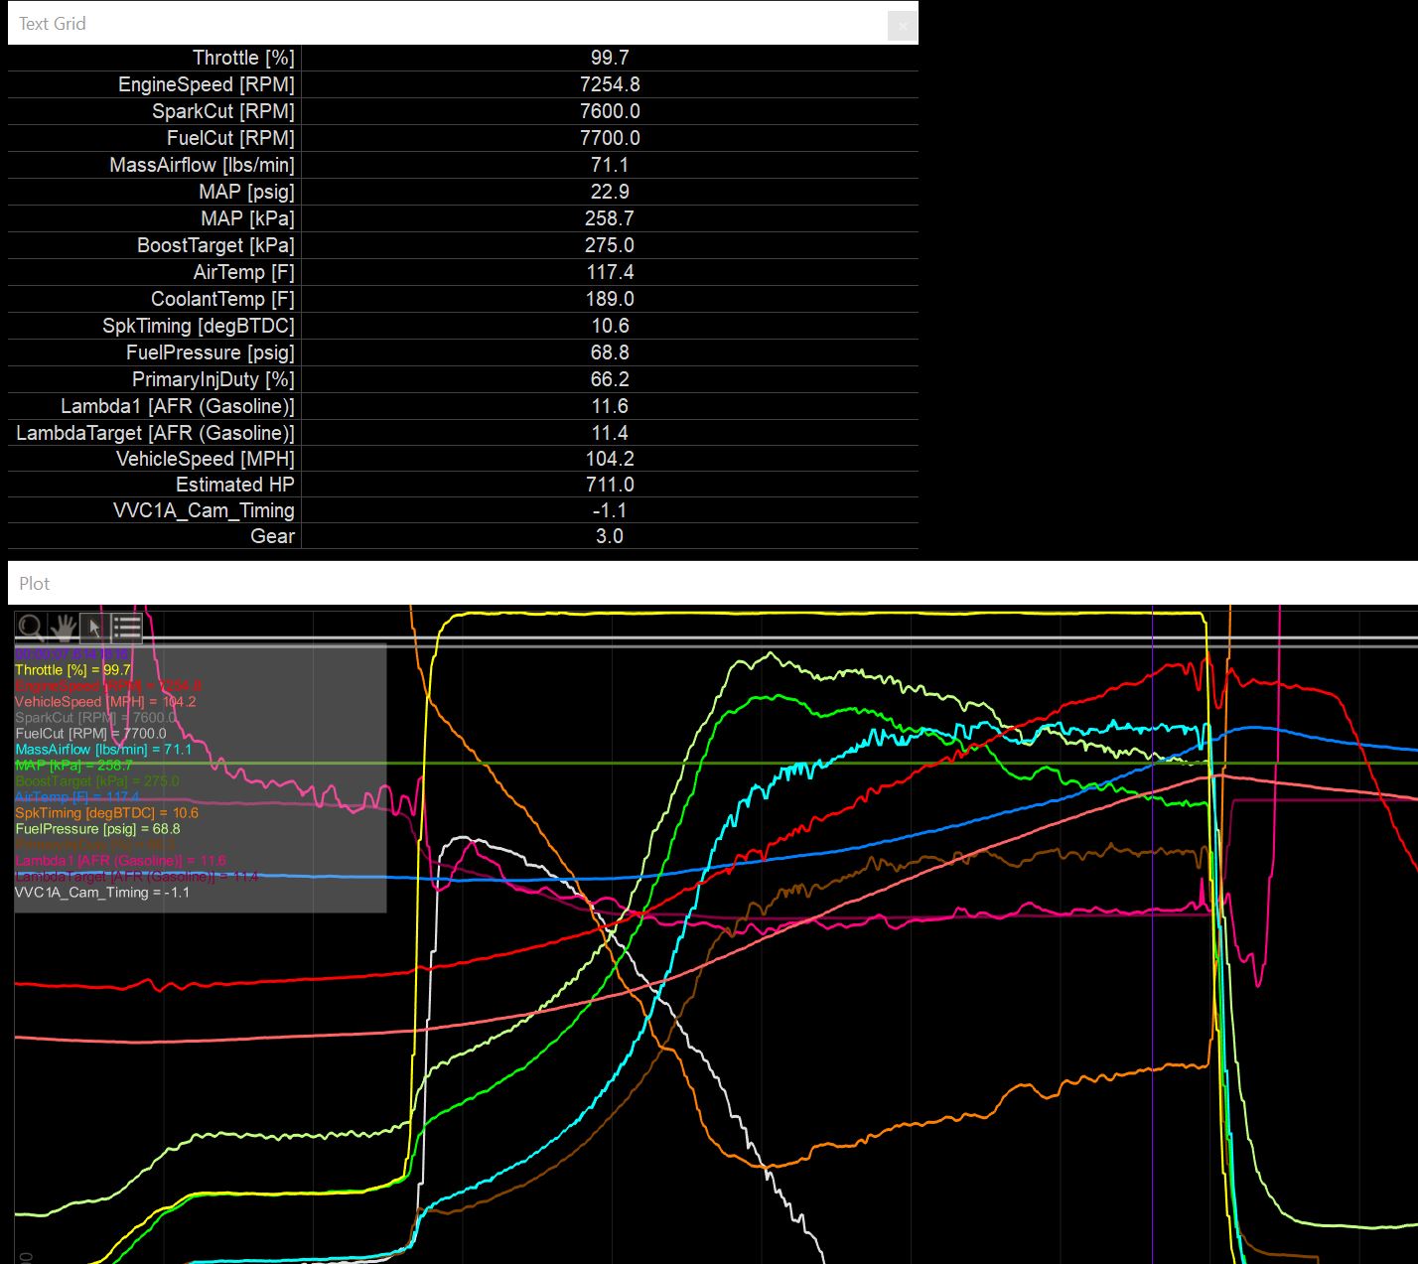
Task: Click the Estimated HP row label
Action: pos(234,485)
